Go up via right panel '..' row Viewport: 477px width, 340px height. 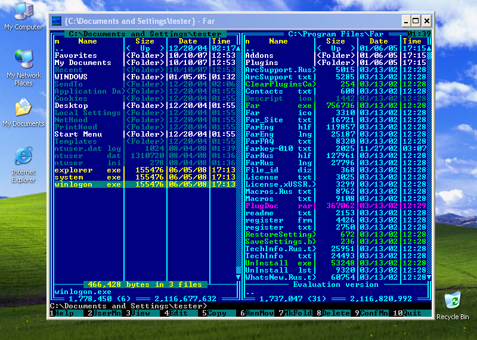336,48
